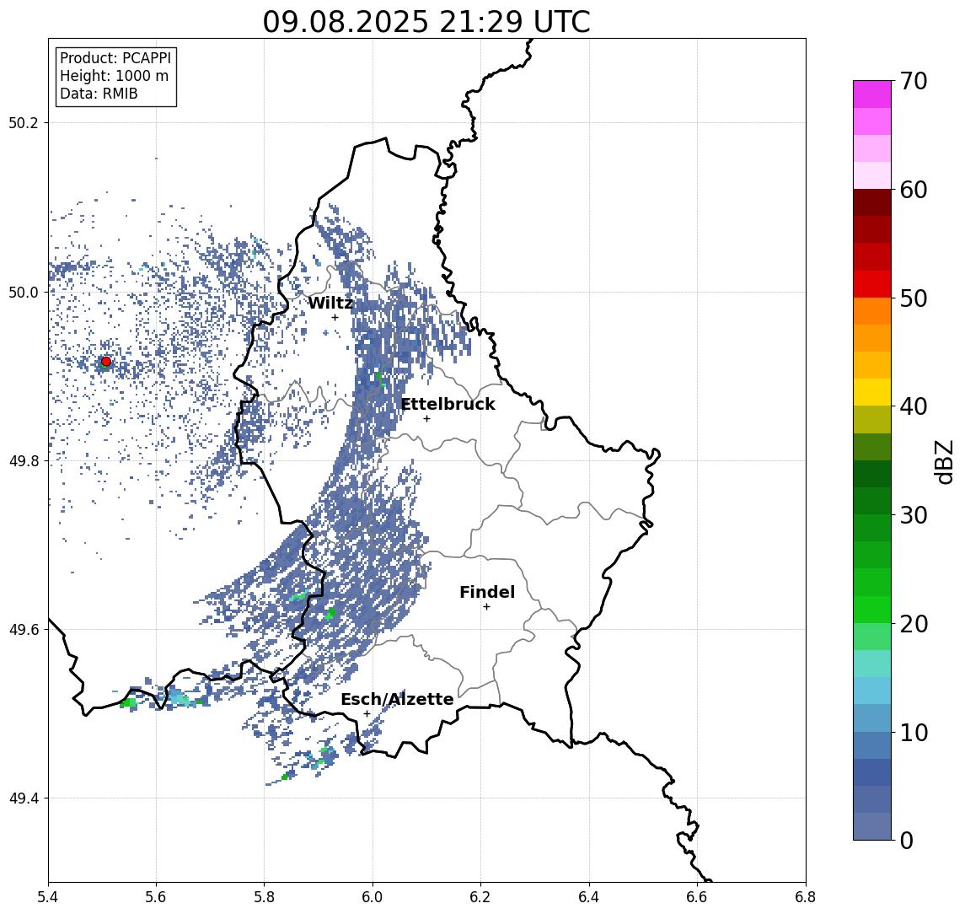
Task: Click the longitude label 6.6
Action: point(697,897)
